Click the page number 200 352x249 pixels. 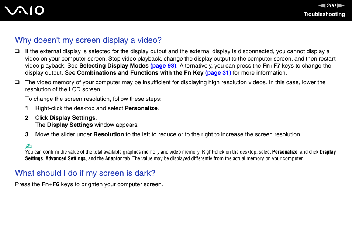331,6
